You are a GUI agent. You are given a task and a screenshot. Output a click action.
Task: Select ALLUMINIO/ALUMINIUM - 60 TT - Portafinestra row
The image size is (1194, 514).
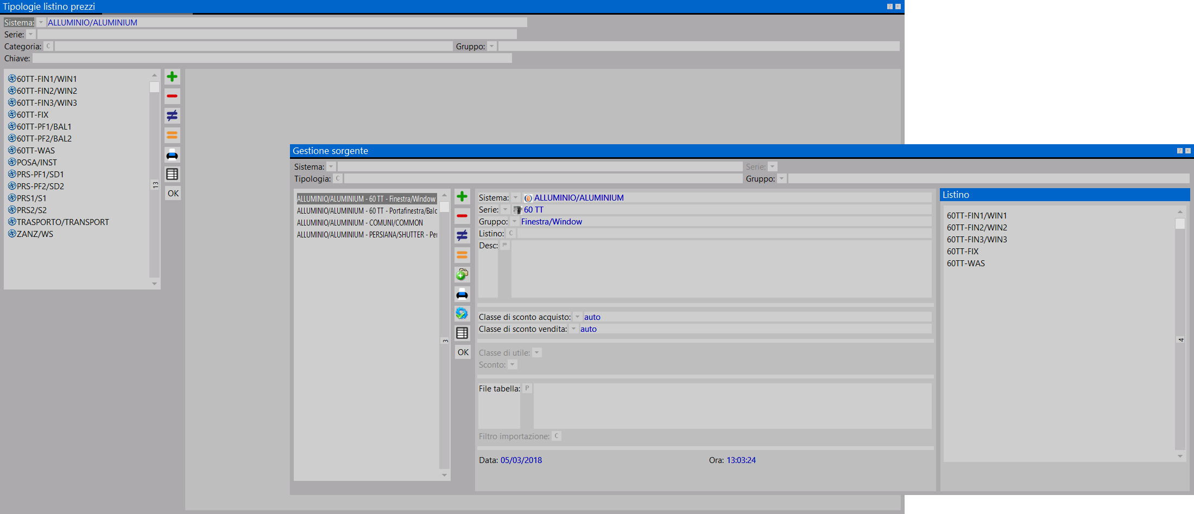(367, 211)
